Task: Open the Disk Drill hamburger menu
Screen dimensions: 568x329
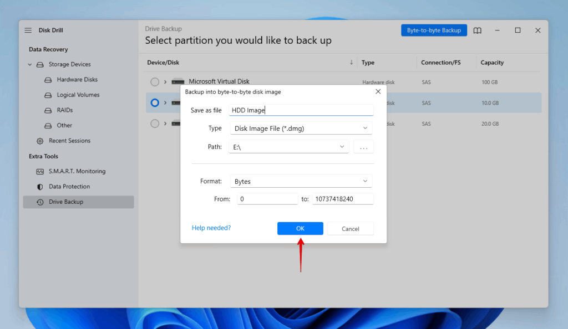Action: 27,30
